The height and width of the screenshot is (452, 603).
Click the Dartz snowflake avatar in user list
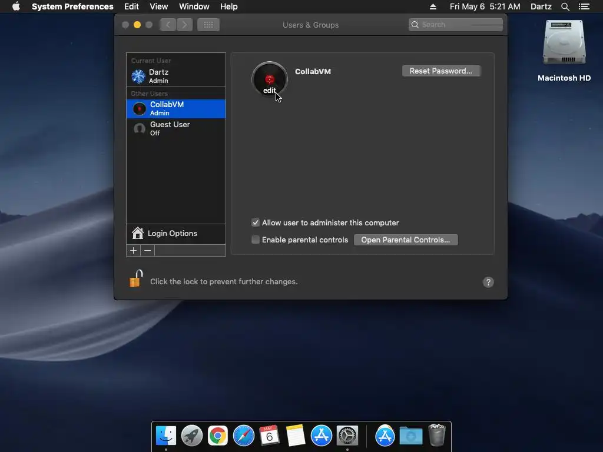click(x=138, y=76)
